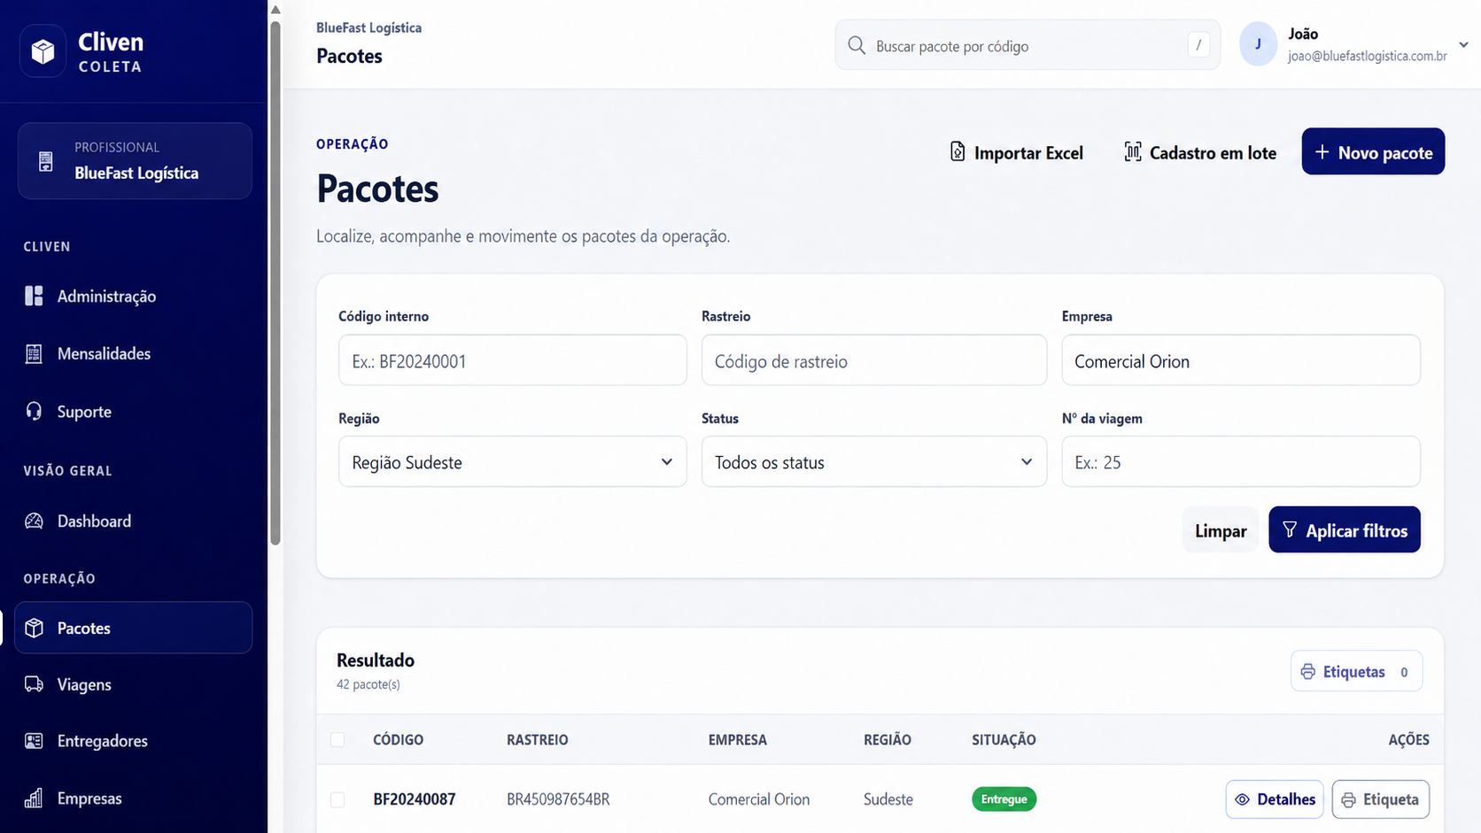Click Cadastro em lote button
Viewport: 1481px width, 833px height.
(x=1200, y=151)
